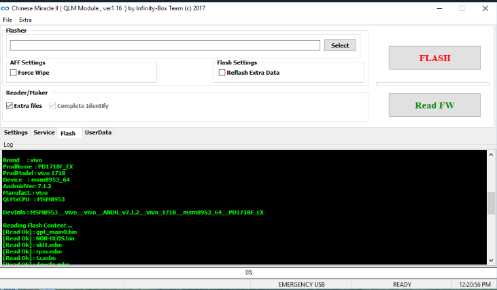Click the '[Read Ok] : gpt_main0.bin' line
Viewport: 497px width, 290px height.
[40, 232]
